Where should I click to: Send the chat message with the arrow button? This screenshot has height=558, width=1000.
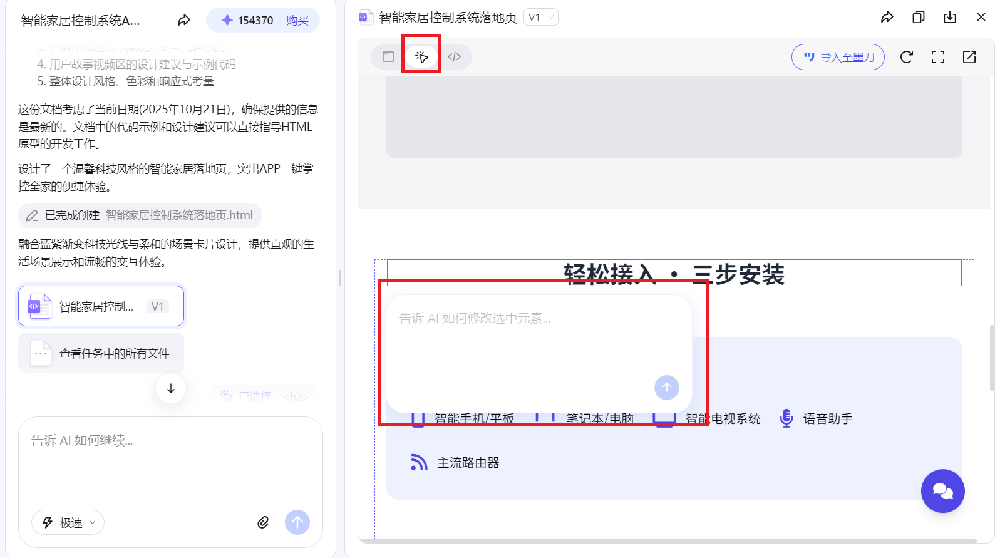(x=297, y=522)
